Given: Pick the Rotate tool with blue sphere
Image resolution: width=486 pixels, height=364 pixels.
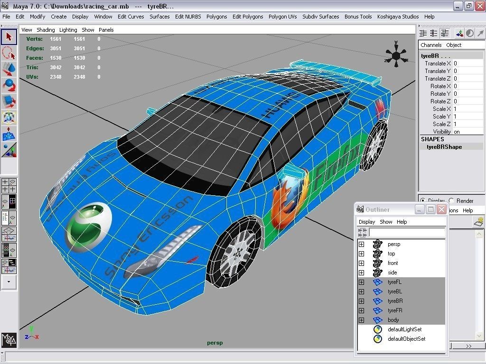Looking at the screenshot, I should [9, 85].
